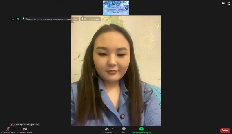Image resolution: width=232 pixels, height=134 pixels.
Task: Click the participant count 122
Action: [111, 129]
